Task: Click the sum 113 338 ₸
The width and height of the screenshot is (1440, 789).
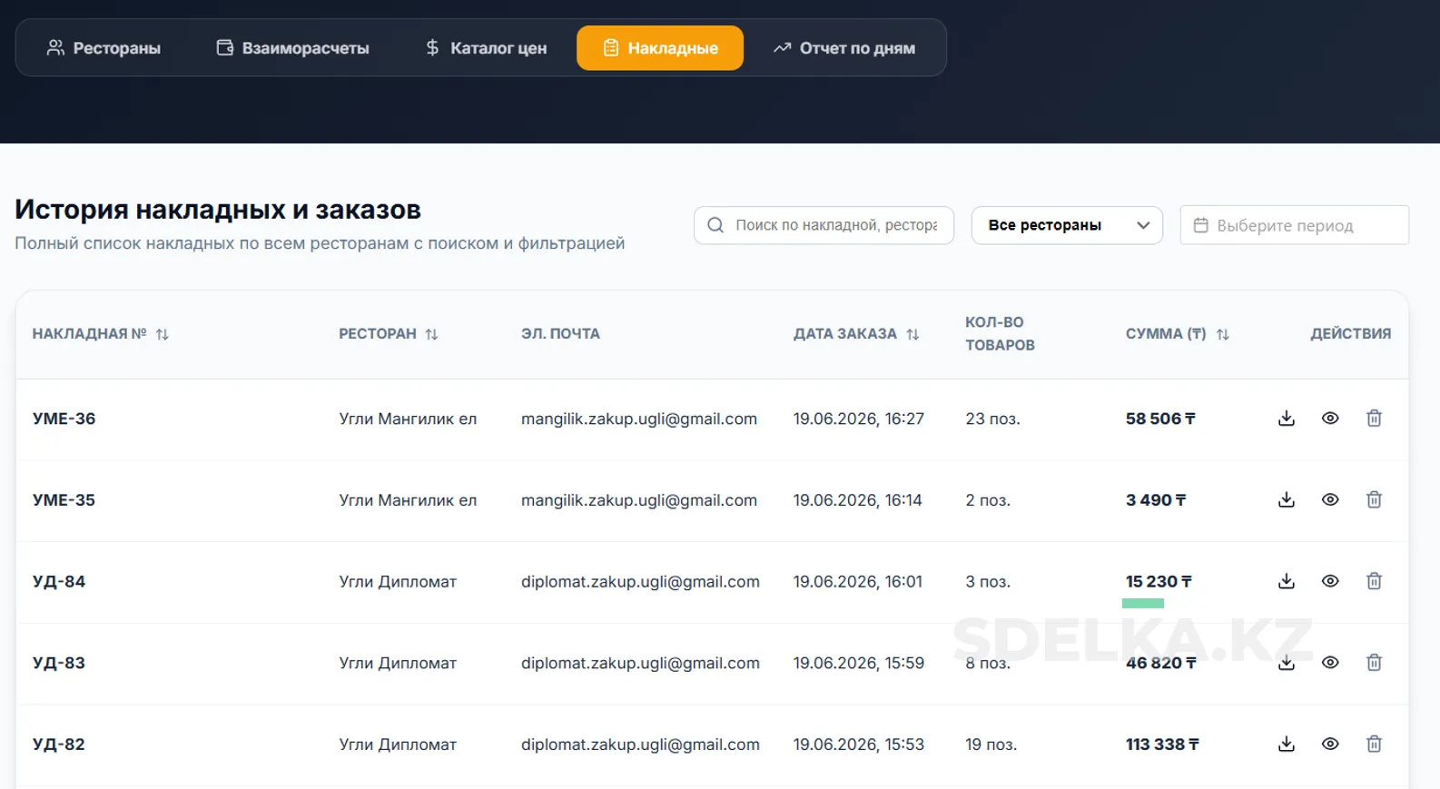Action: pos(1162,745)
